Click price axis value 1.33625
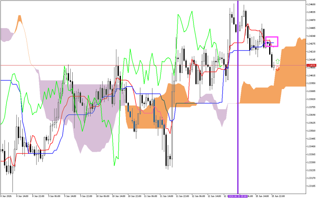Image resolution: width=319 pixels, height=199 pixels. click(312, 123)
